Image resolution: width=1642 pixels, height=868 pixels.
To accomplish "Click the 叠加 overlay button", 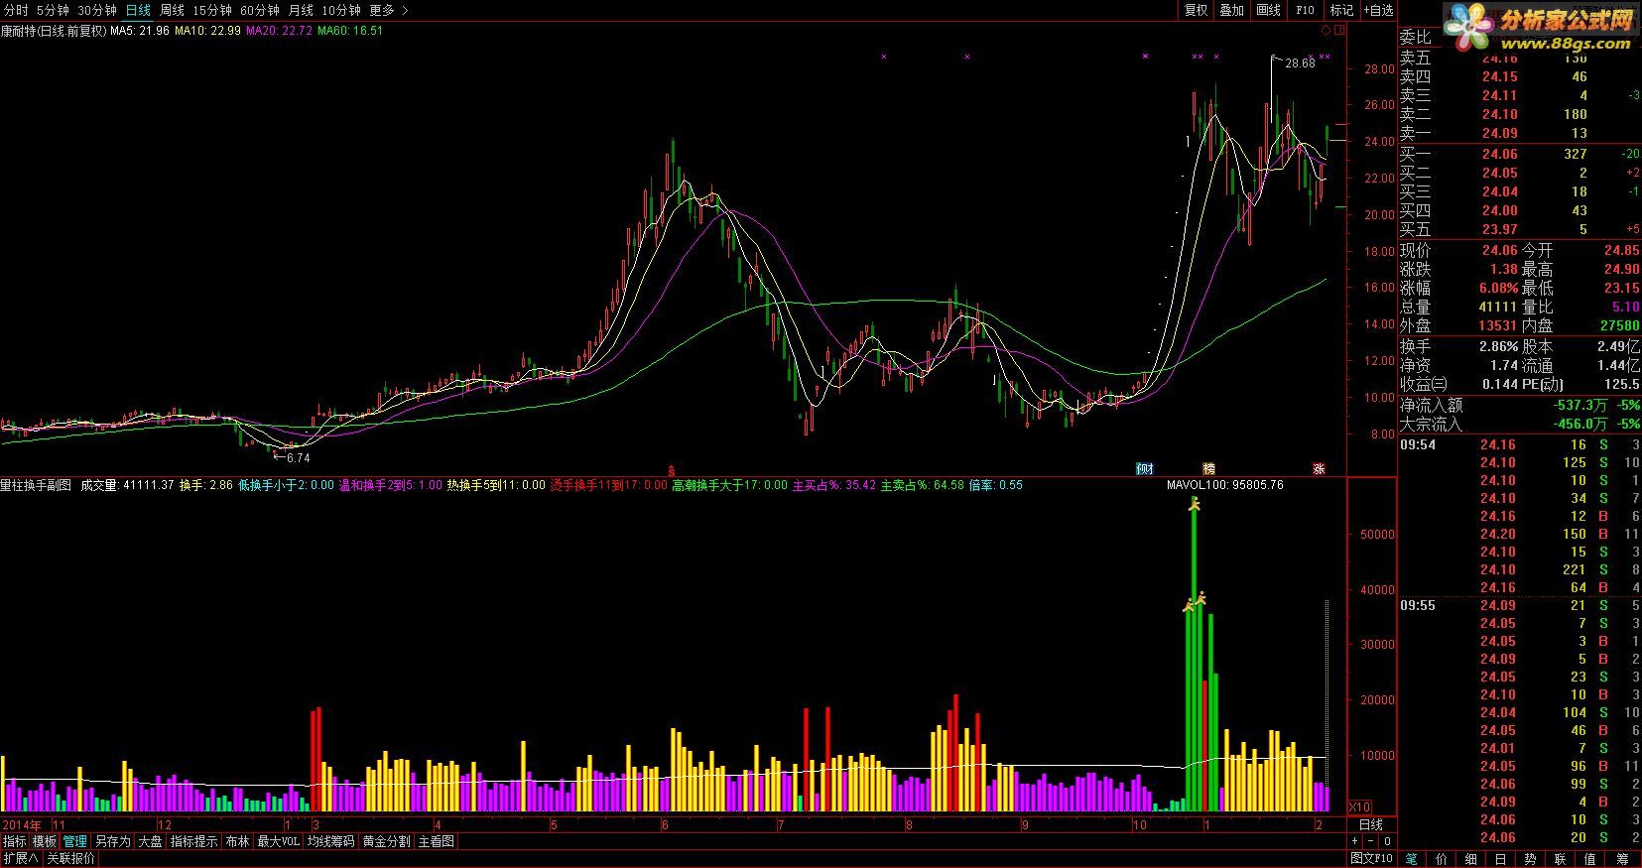I will (x=1232, y=10).
